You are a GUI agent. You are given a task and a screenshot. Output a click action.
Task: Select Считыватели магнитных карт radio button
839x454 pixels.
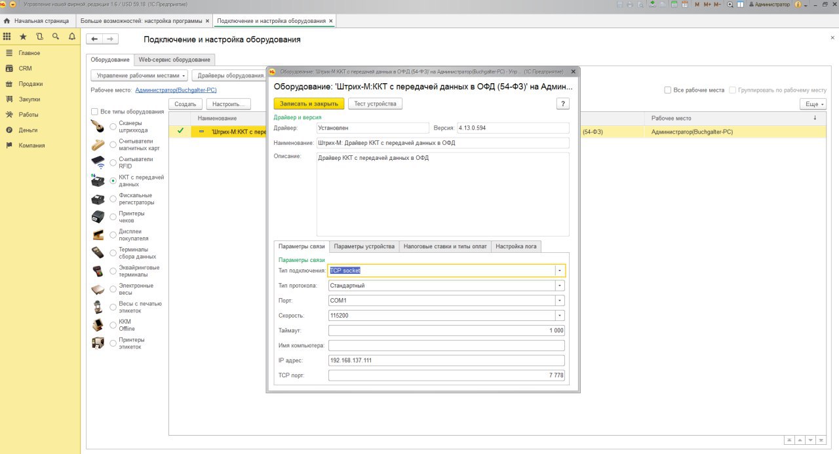coord(113,144)
